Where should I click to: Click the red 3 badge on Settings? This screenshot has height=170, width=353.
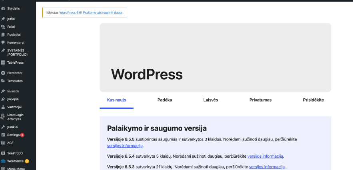point(22,135)
